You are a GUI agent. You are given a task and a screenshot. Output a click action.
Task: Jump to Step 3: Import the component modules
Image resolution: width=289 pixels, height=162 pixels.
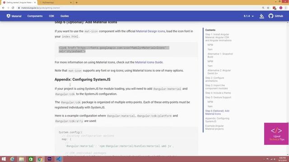click(216, 87)
